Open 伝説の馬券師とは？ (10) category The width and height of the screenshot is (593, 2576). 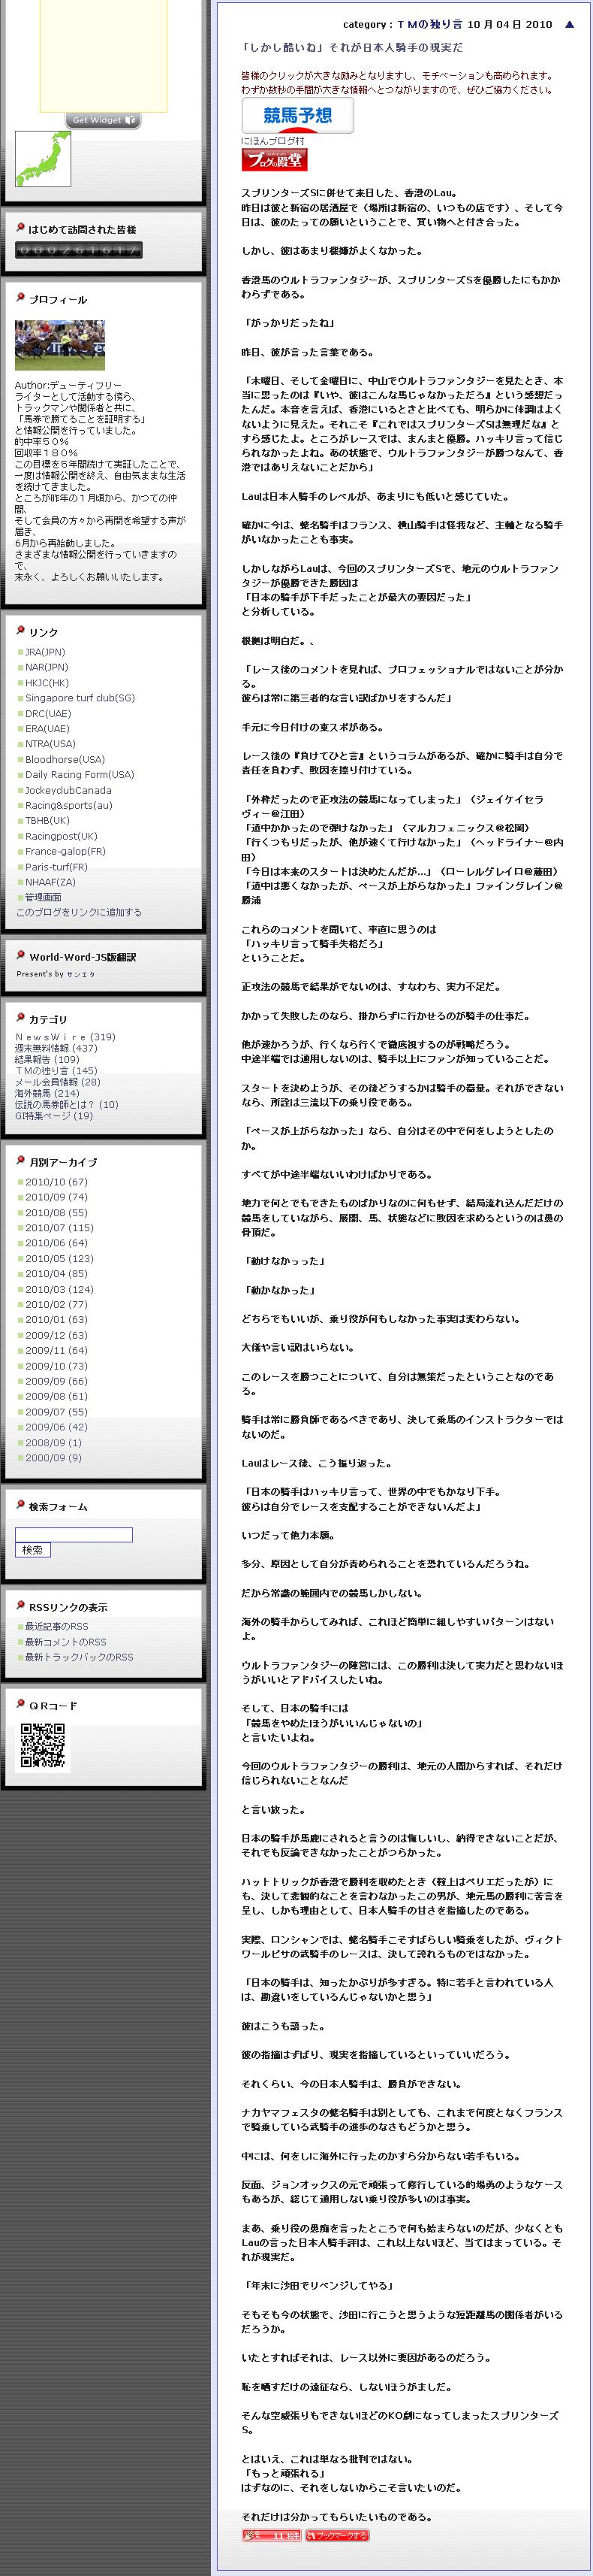pyautogui.click(x=67, y=1105)
